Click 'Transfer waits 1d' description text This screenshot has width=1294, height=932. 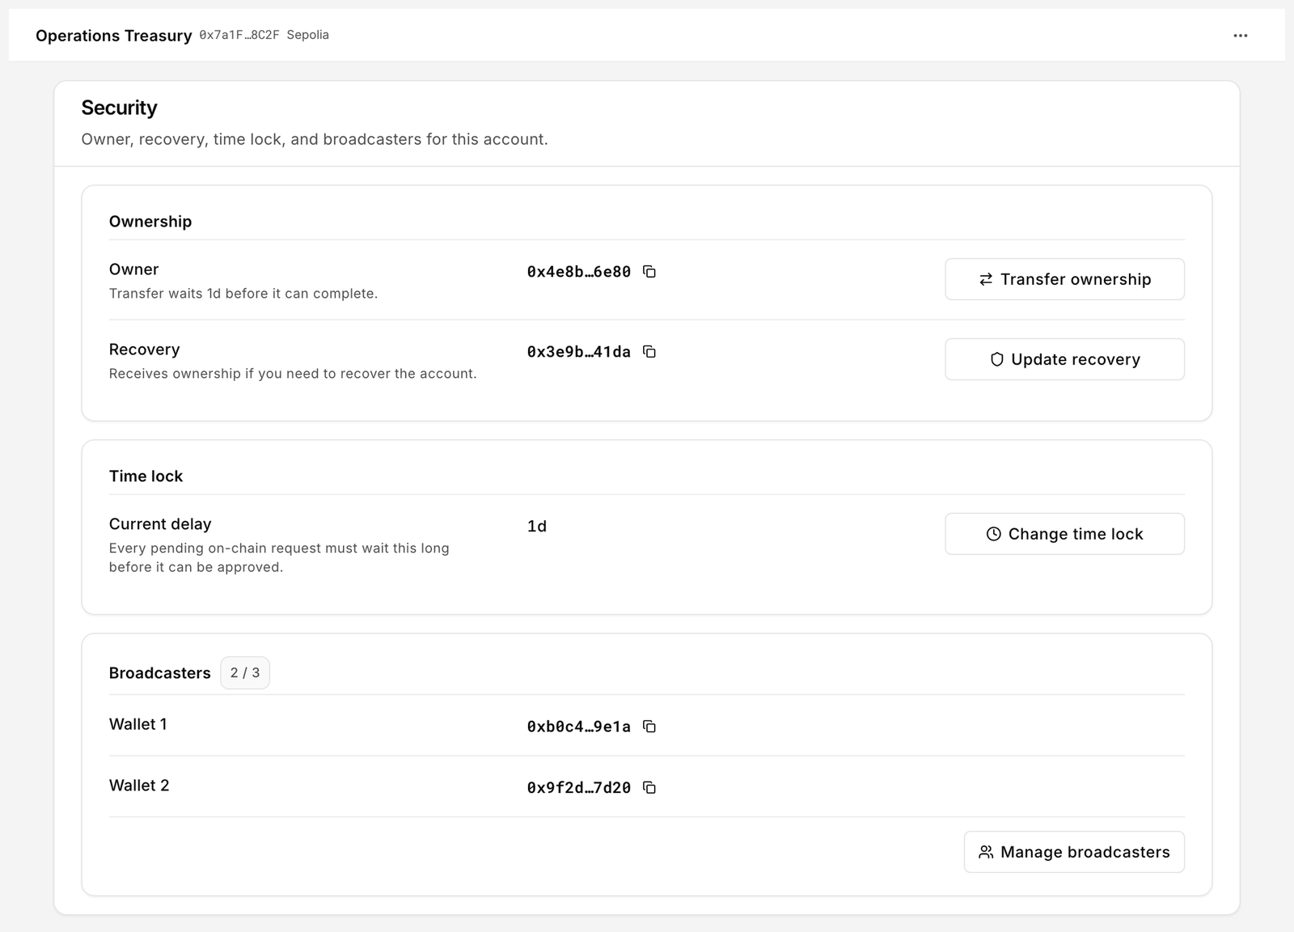tap(243, 294)
